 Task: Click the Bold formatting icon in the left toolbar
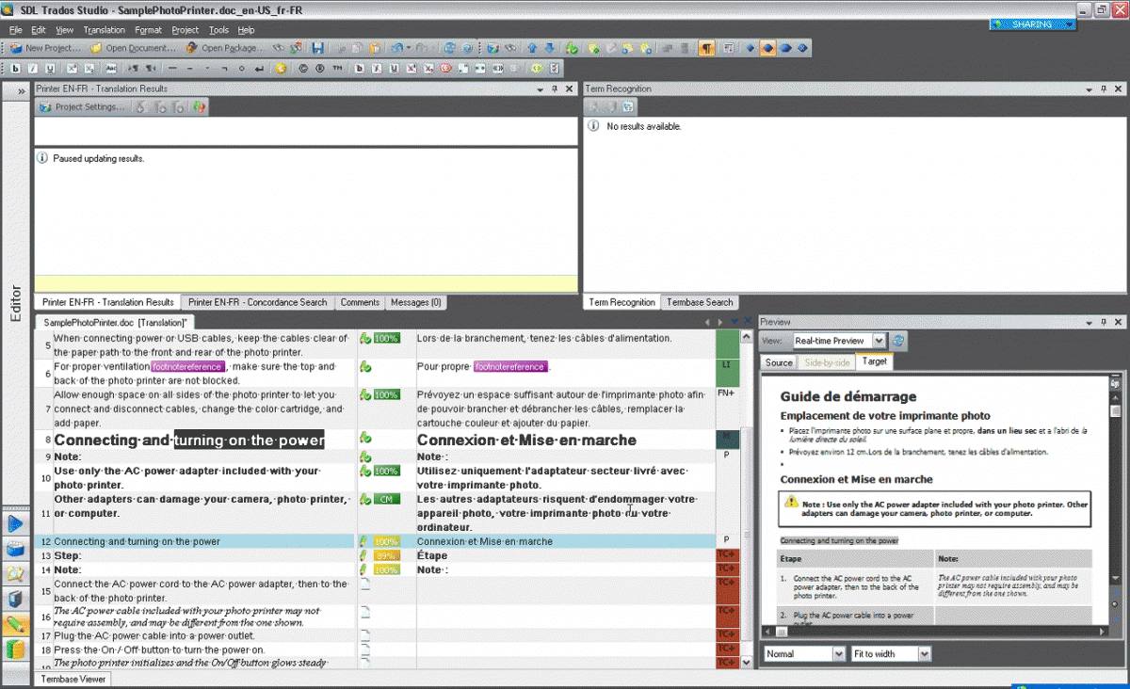15,68
